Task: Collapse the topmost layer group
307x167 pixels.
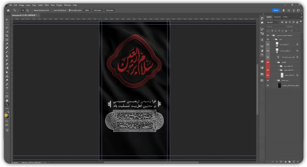Action: [x=271, y=35]
